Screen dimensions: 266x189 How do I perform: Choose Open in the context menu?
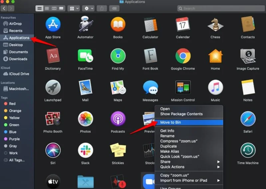coord(189,109)
